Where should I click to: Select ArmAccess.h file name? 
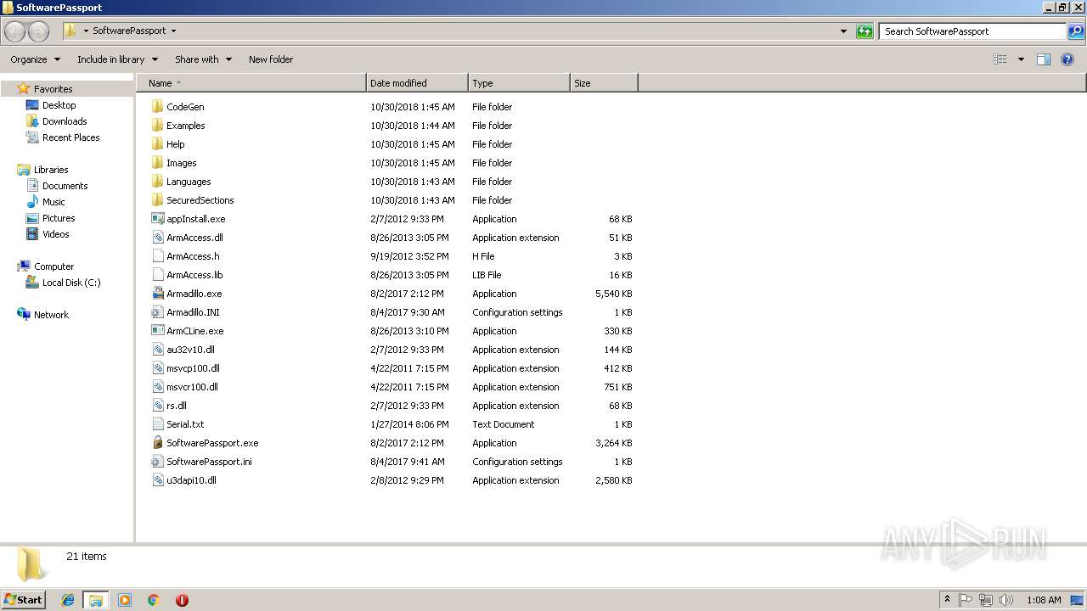(193, 256)
